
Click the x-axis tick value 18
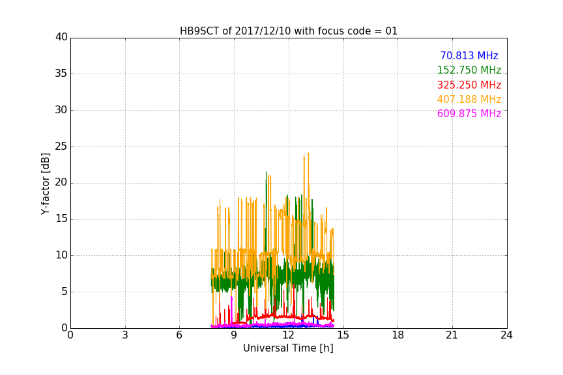click(x=397, y=335)
